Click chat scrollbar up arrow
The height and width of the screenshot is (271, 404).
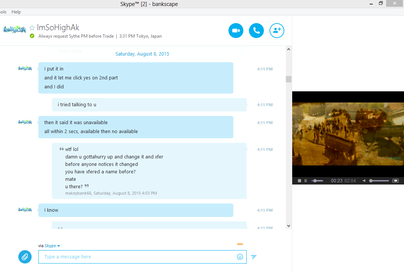pyautogui.click(x=288, y=49)
